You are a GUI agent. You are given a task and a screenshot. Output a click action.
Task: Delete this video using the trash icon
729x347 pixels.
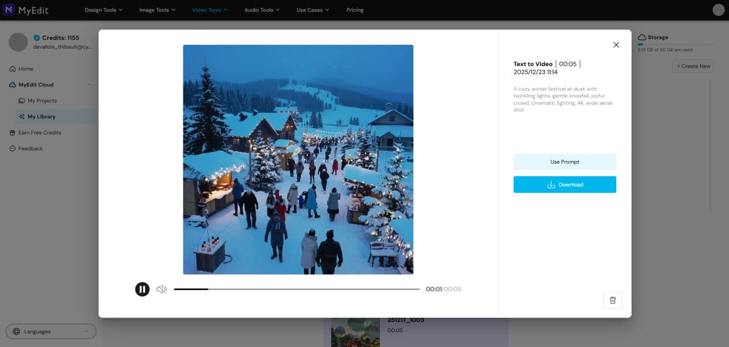pos(613,300)
